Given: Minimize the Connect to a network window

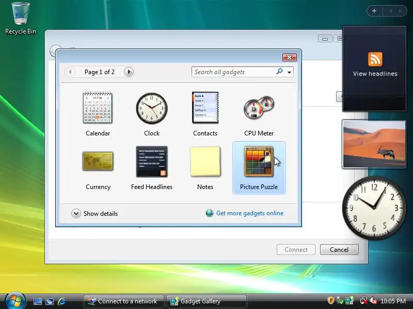Looking at the screenshot, I should (x=325, y=39).
